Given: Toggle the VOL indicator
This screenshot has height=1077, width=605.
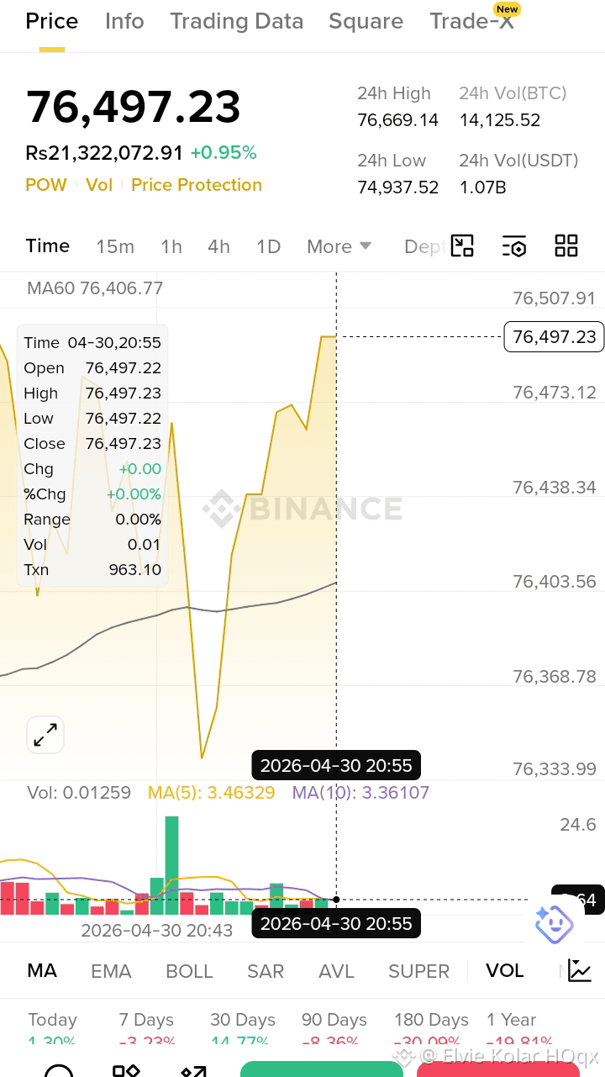Looking at the screenshot, I should [504, 970].
